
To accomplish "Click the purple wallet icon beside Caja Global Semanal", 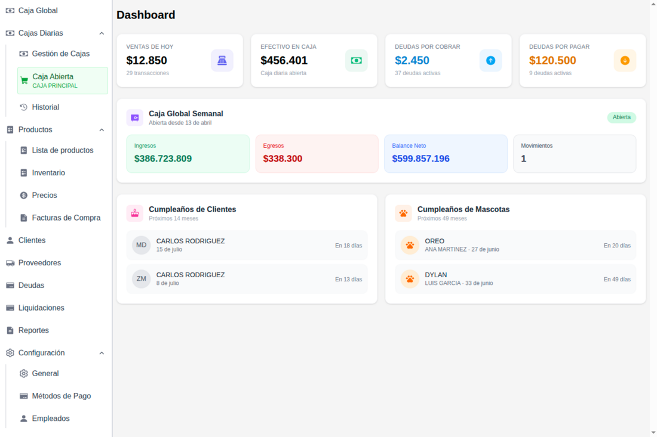I will [134, 117].
